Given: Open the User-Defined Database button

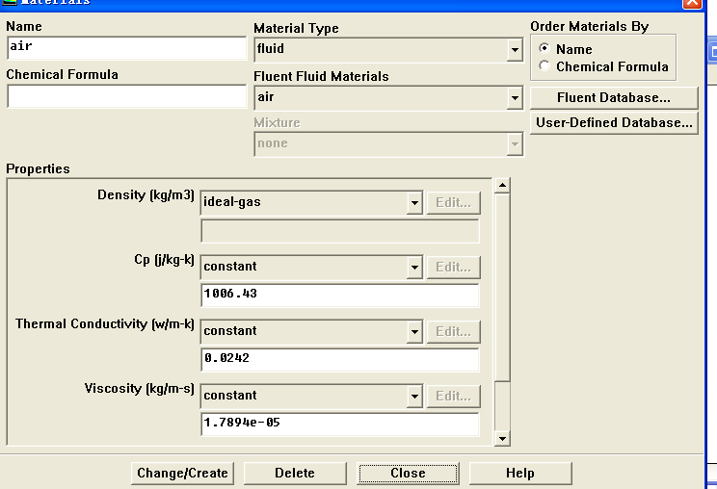Looking at the screenshot, I should tap(614, 123).
